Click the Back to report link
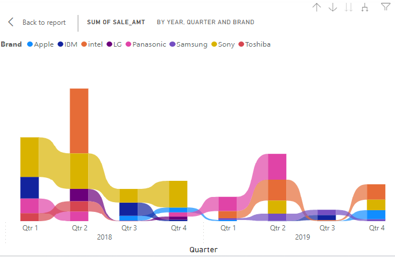 coord(44,22)
